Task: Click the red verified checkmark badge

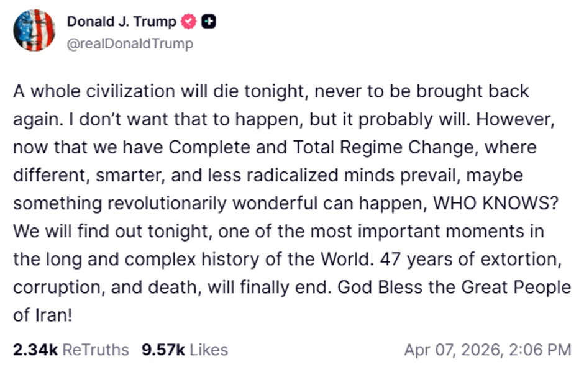Action: pos(189,22)
